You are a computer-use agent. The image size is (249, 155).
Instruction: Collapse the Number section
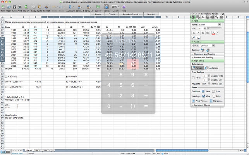(192, 42)
